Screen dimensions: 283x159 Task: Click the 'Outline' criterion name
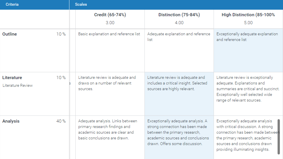[x=9, y=34]
